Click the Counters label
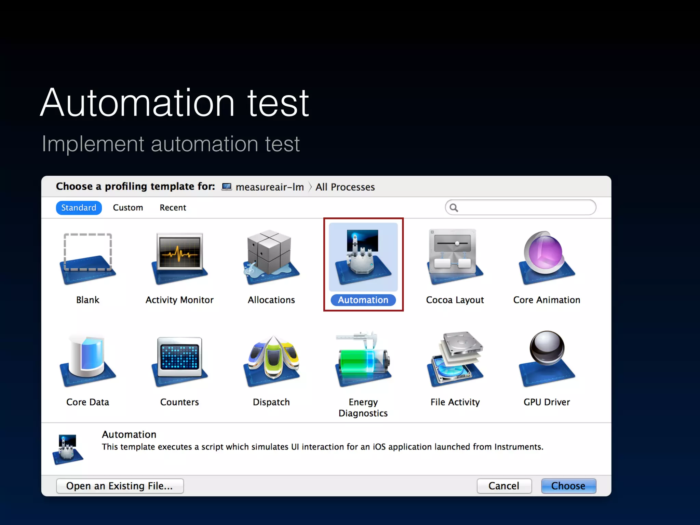The height and width of the screenshot is (525, 700). coord(180,402)
